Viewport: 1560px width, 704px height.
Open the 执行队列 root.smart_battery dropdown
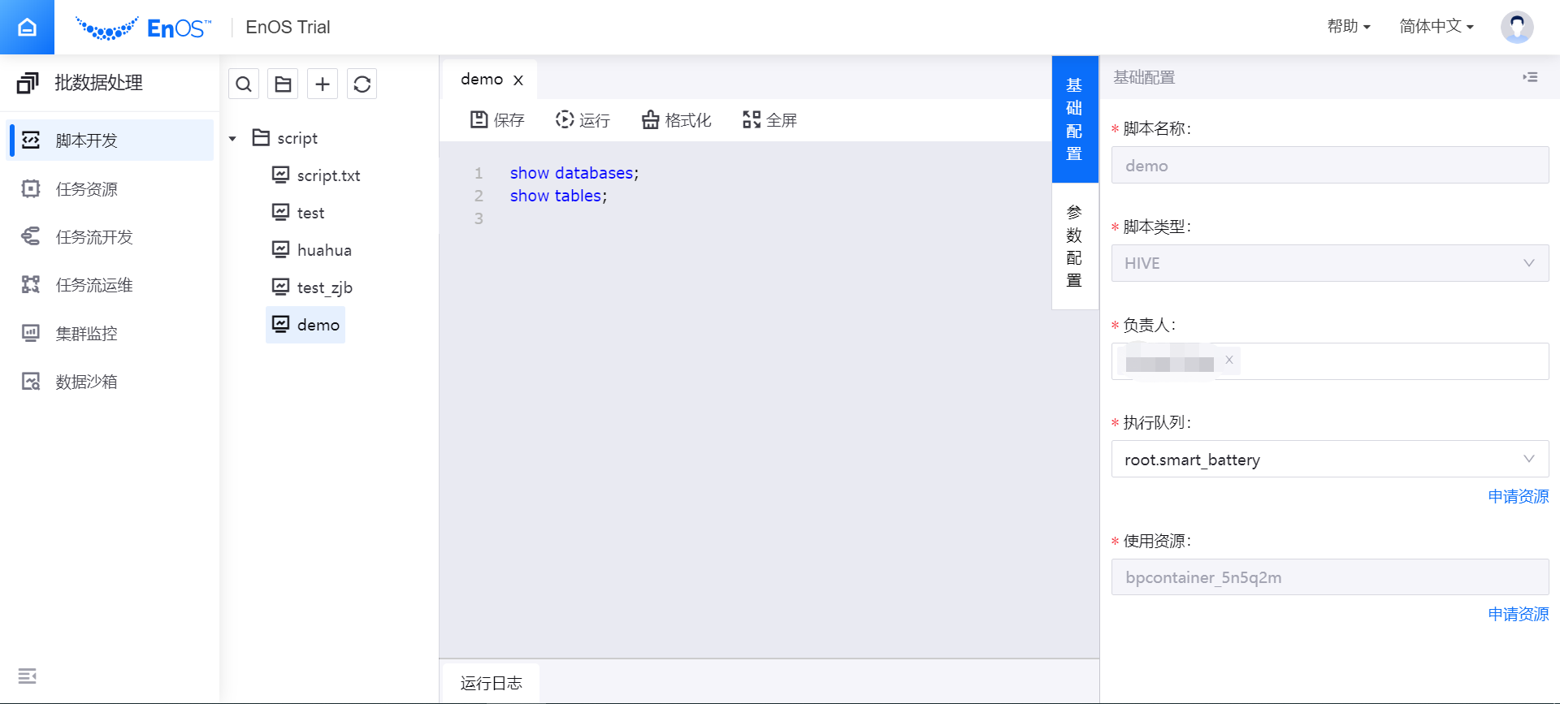click(1330, 459)
